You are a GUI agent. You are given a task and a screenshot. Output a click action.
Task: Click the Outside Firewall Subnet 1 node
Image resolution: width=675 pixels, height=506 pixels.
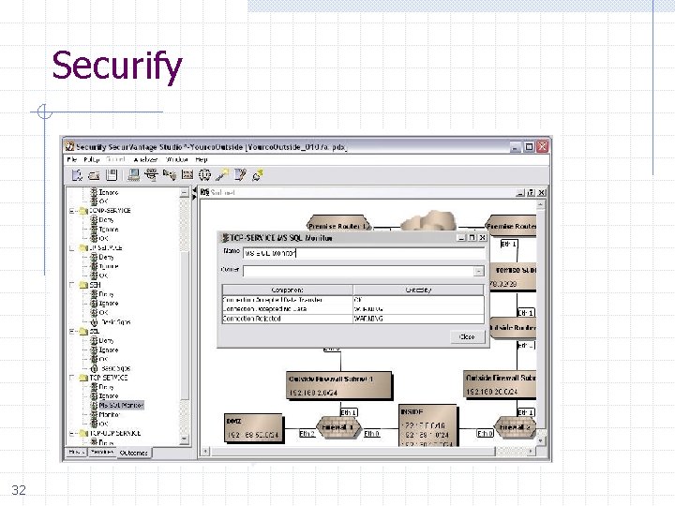click(339, 385)
